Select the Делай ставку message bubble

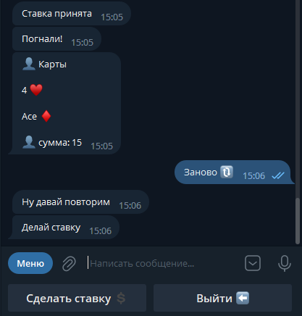tap(66, 228)
